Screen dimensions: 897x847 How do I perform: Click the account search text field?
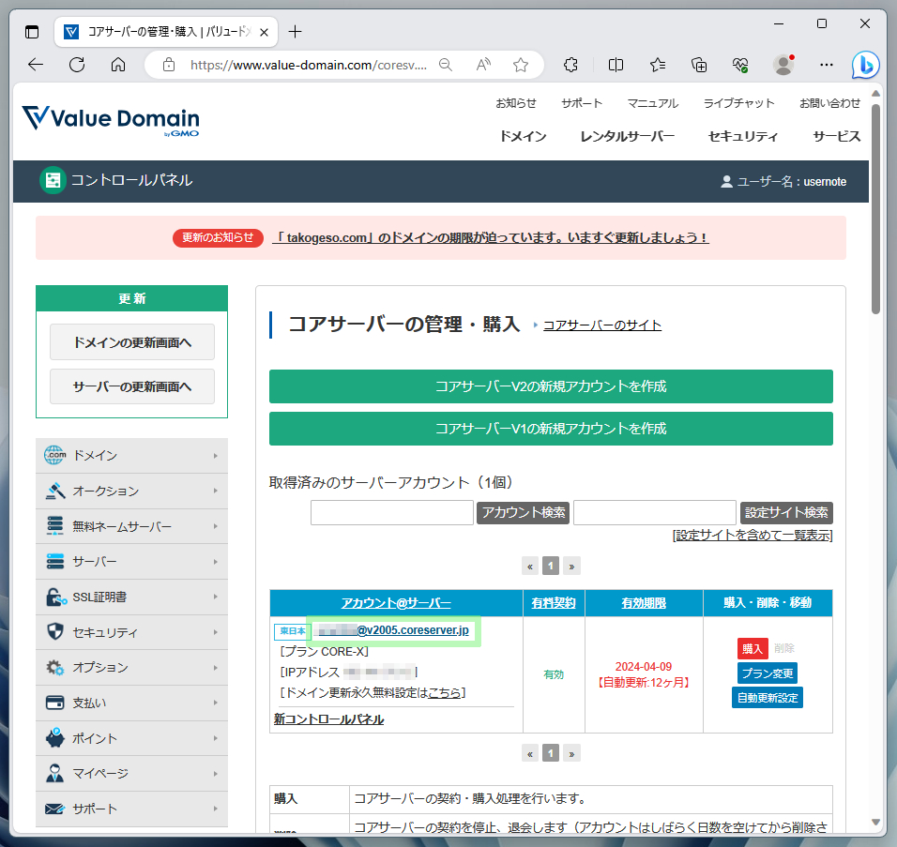coord(392,512)
